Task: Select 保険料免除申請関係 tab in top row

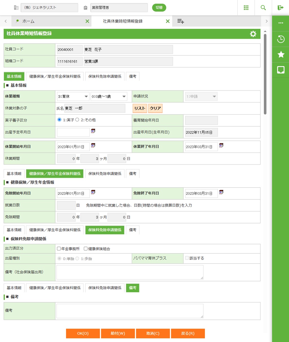Action: (x=105, y=76)
